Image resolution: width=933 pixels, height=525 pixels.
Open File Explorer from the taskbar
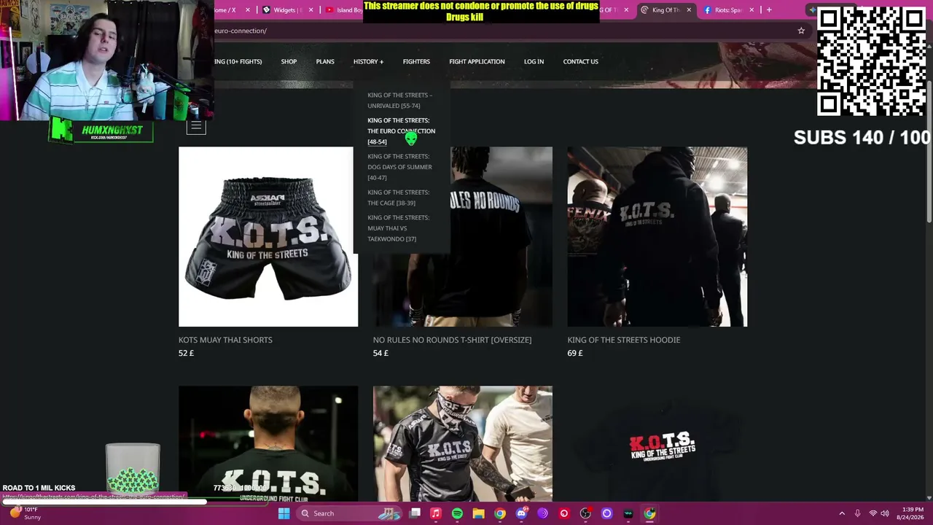point(478,513)
